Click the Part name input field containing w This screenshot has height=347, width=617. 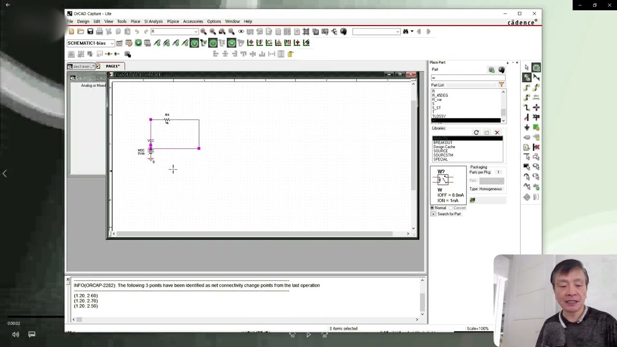point(468,78)
